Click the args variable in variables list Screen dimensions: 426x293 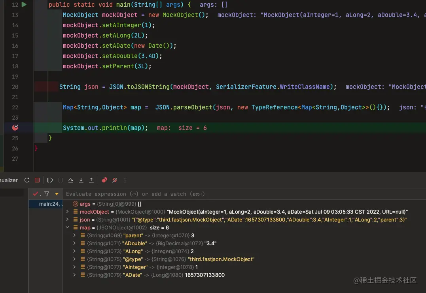click(x=85, y=204)
